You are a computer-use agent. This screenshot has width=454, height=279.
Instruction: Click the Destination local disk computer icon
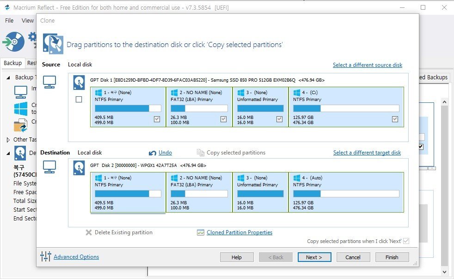(49, 167)
